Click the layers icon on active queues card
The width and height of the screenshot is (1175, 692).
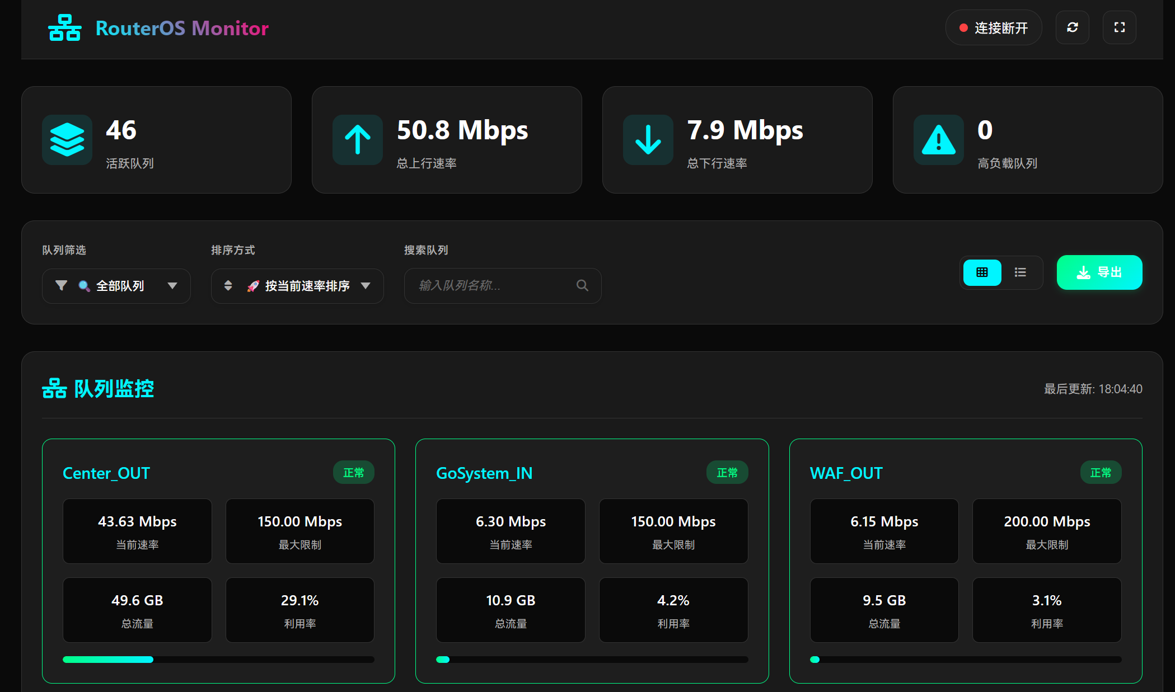point(67,140)
